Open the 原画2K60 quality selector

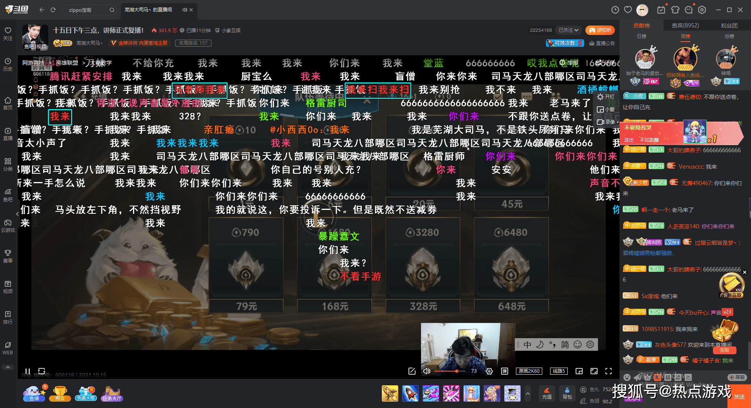(529, 371)
